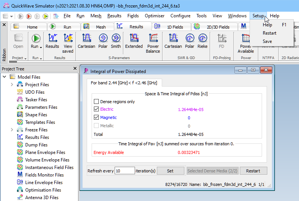Select Results Files tree item
This screenshot has width=299, height=201.
[37, 137]
